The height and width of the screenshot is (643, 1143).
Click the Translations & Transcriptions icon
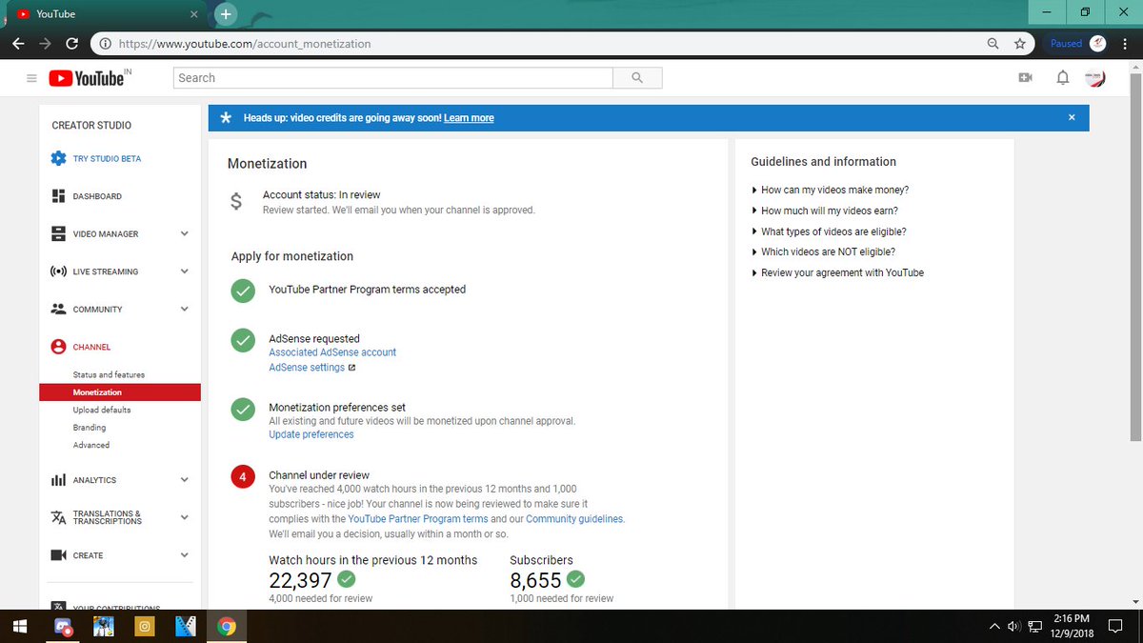(58, 517)
